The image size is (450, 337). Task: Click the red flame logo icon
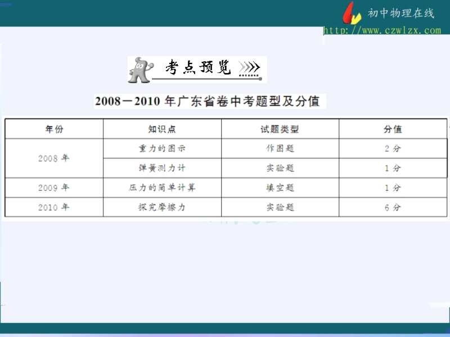(352, 13)
